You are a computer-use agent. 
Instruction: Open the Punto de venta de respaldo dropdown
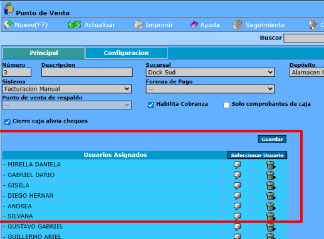67,105
